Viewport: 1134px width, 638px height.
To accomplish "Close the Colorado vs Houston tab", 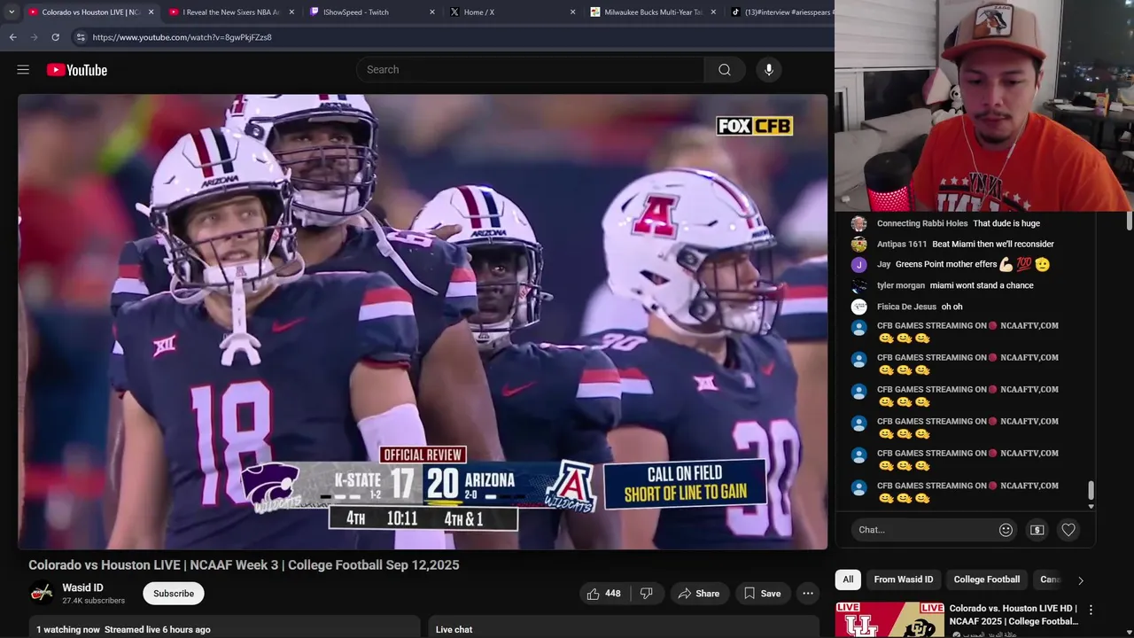I will 151,12.
